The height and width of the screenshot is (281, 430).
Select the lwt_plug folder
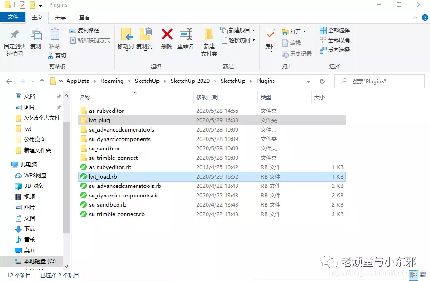(x=212, y=120)
